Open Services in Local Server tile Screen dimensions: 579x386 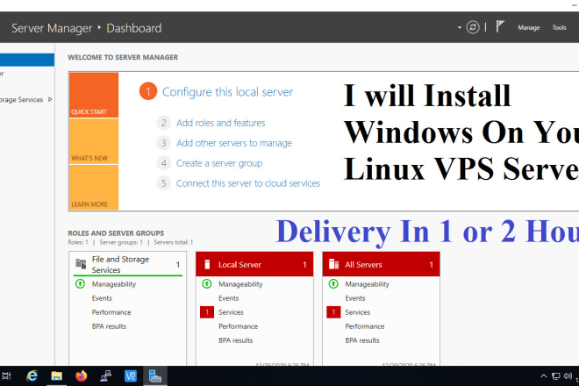pos(231,312)
